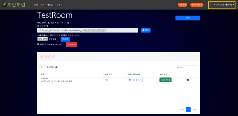
Task: Open the 녹화 공개 visibility dropdown
Action: pos(135,80)
